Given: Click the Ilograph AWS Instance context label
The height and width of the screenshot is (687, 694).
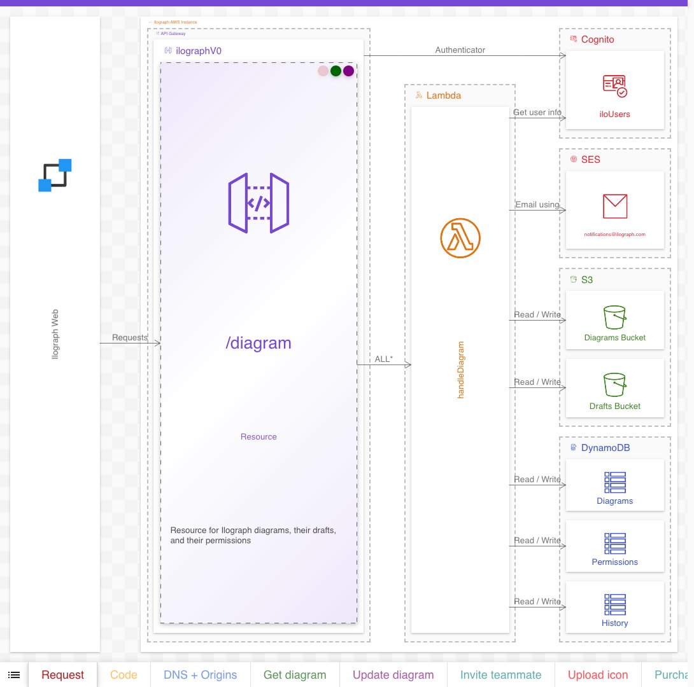Looking at the screenshot, I should pyautogui.click(x=175, y=22).
